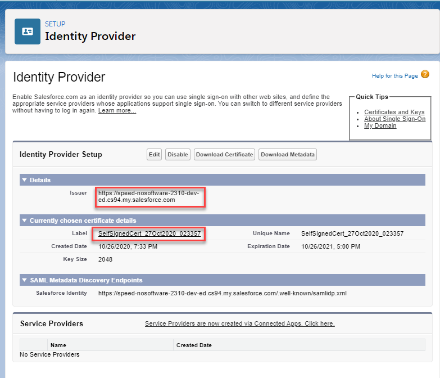Image resolution: width=440 pixels, height=378 pixels.
Task: Click the Key Size value 2048
Action: tap(105, 259)
